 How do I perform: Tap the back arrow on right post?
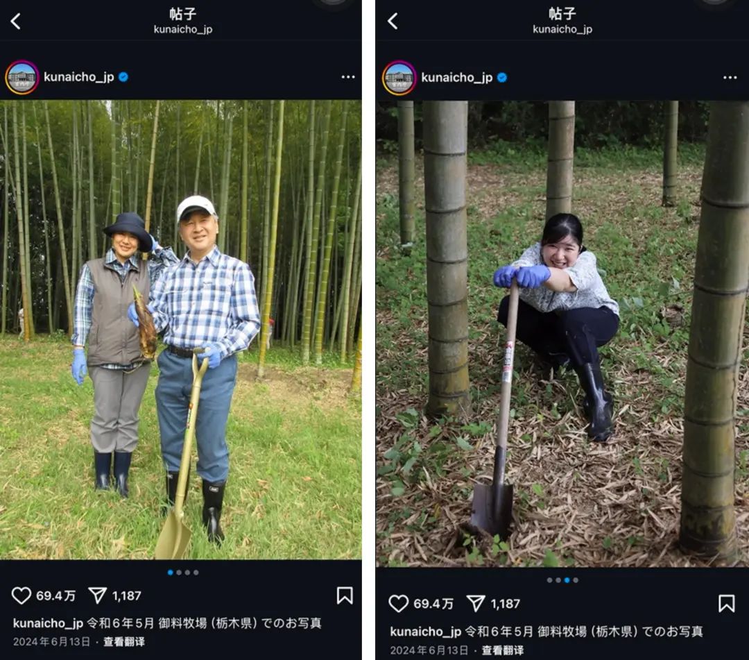392,21
